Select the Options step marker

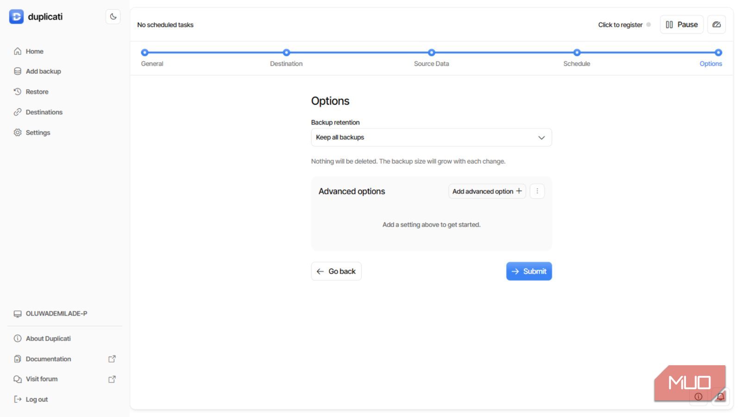click(718, 53)
